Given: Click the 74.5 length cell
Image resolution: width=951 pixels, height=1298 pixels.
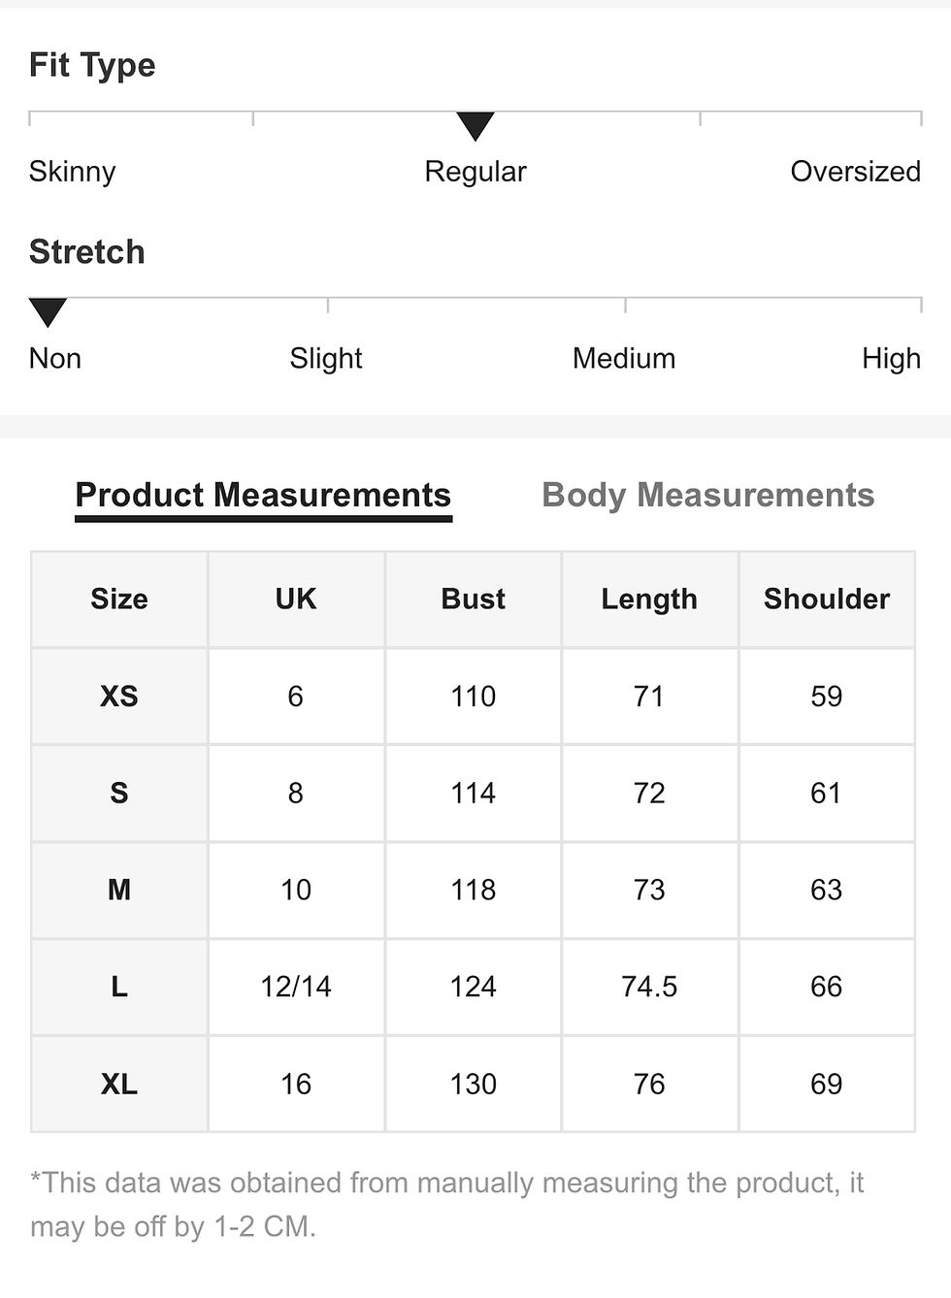Looking at the screenshot, I should click(649, 987).
